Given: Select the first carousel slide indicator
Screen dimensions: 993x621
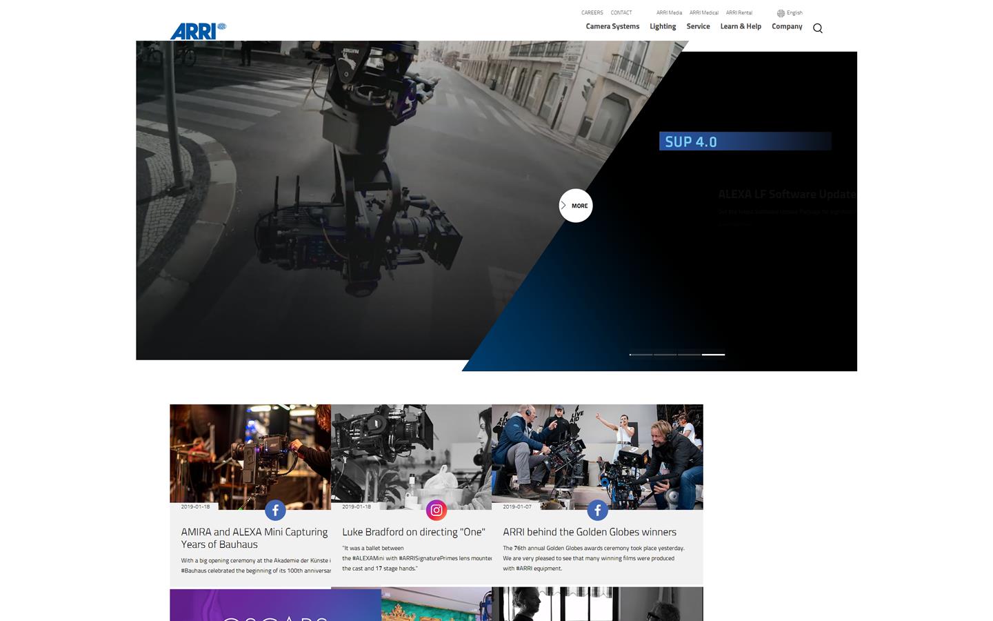Looking at the screenshot, I should pos(640,354).
